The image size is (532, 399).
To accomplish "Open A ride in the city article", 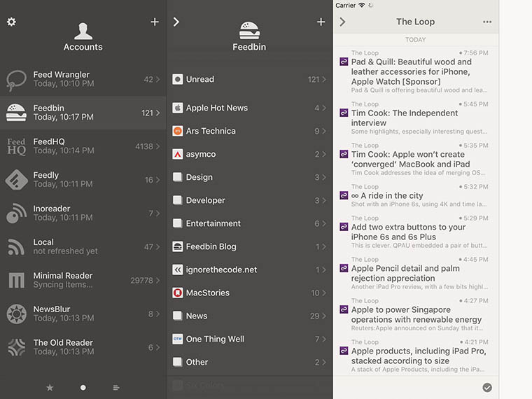I will [416, 195].
